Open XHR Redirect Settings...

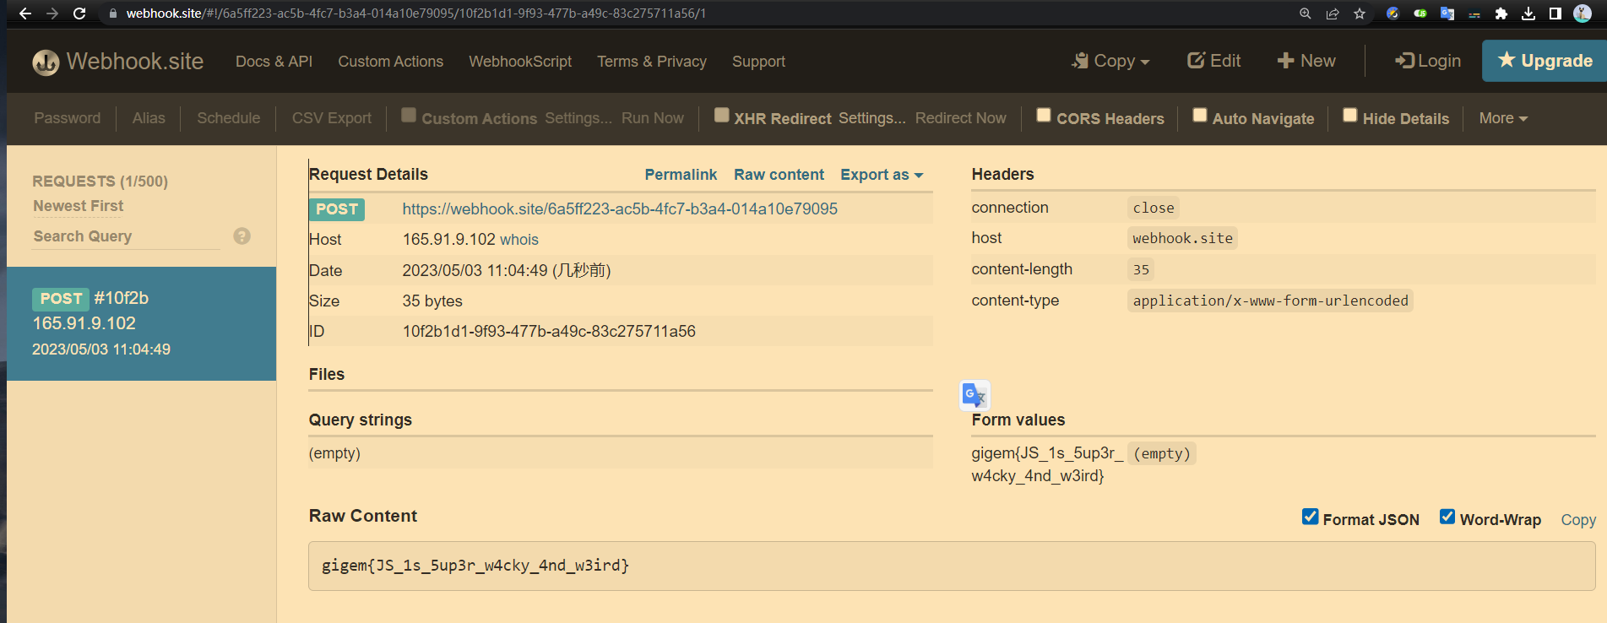872,118
